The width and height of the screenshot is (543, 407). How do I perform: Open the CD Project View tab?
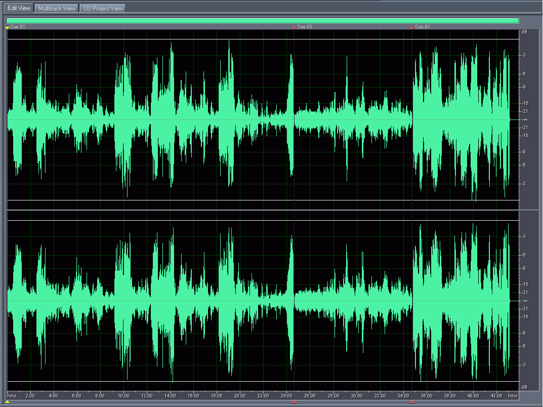pos(103,8)
